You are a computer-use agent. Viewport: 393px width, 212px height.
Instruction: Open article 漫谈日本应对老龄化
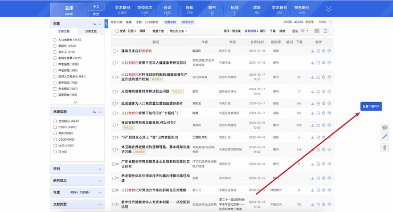pos(137,51)
